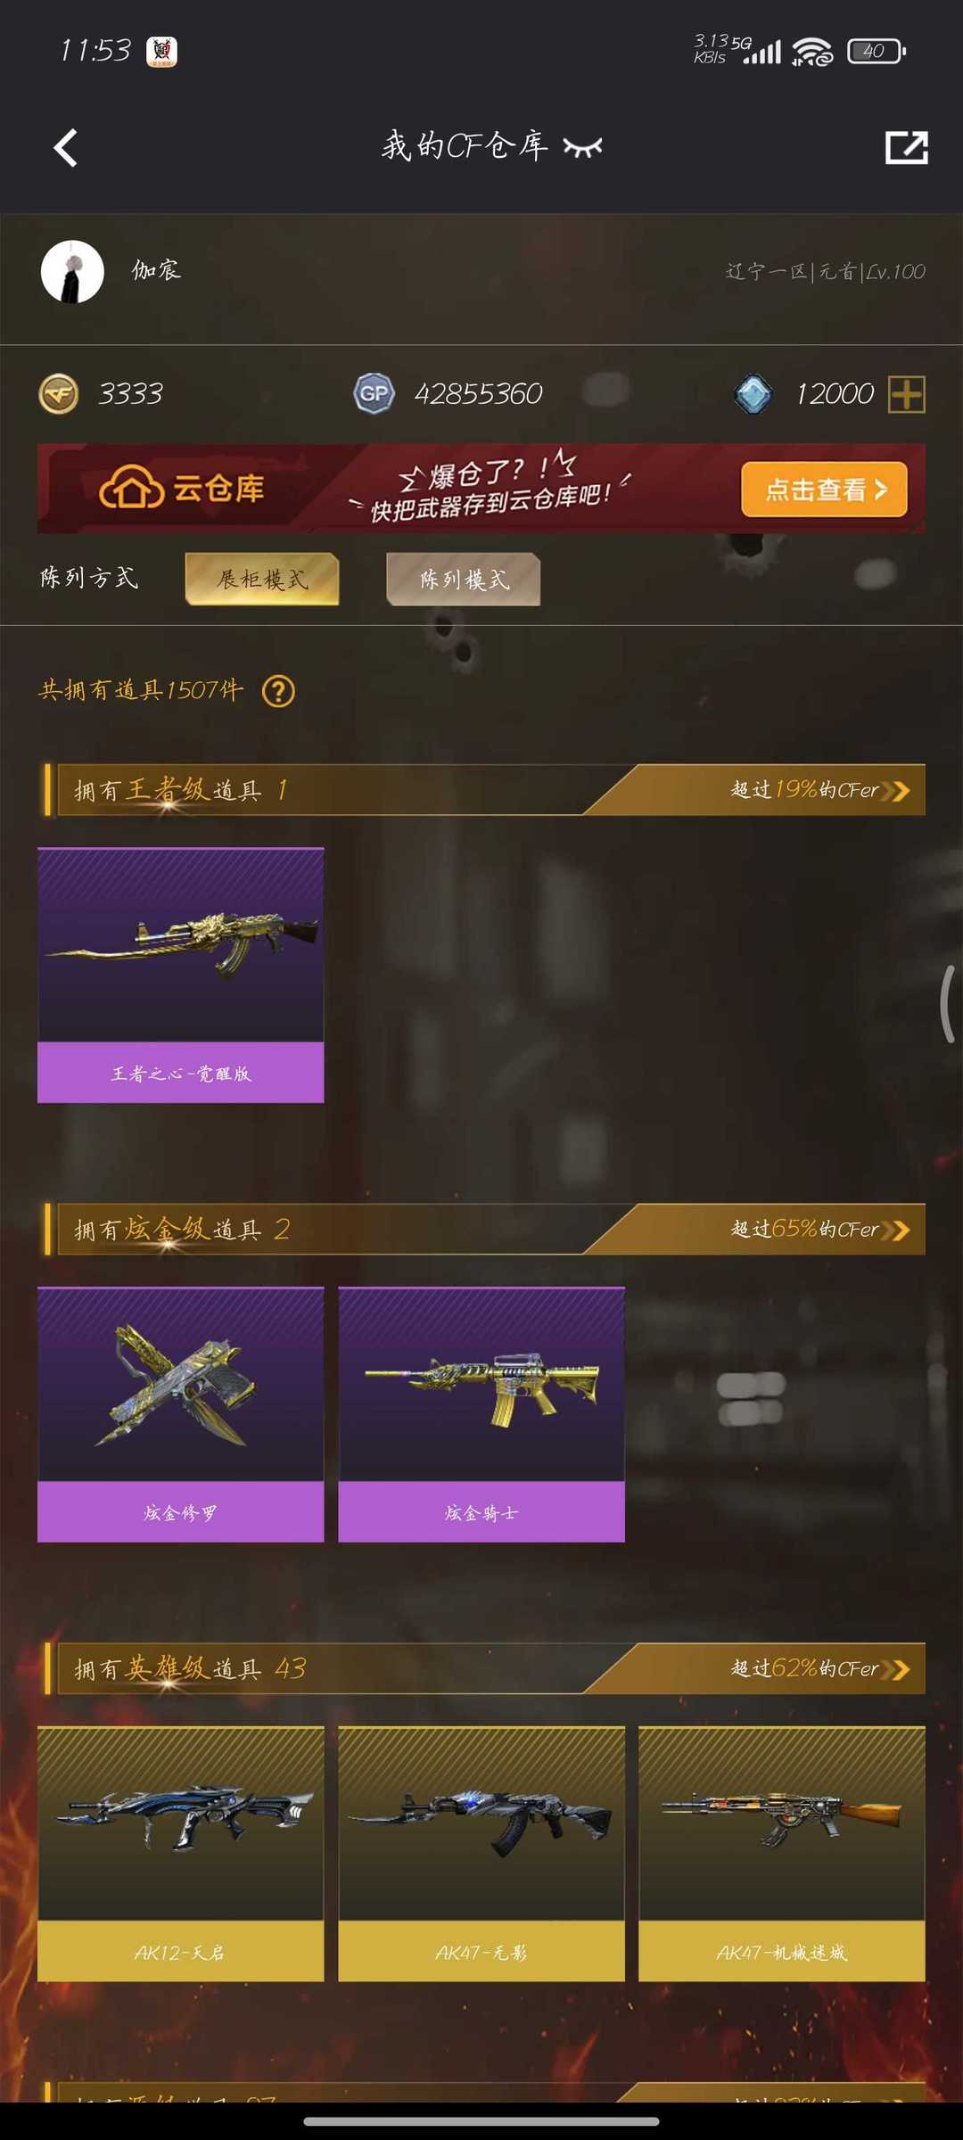Open the 炫金修罗 weapon card
Screen dimensions: 963x2140
click(180, 1414)
